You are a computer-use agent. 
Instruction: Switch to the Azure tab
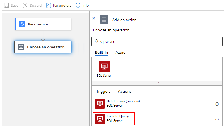tap(120, 52)
